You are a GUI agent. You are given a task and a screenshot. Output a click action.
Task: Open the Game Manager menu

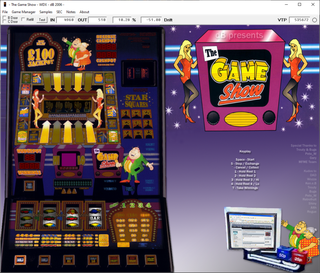point(24,12)
